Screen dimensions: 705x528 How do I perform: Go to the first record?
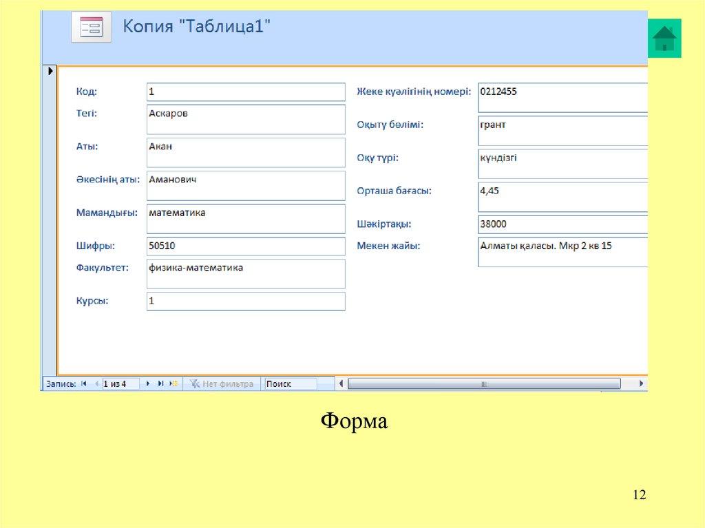pos(84,383)
